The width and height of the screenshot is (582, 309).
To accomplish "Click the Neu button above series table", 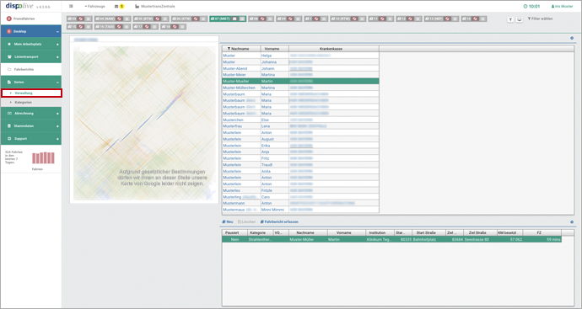I will pyautogui.click(x=228, y=221).
